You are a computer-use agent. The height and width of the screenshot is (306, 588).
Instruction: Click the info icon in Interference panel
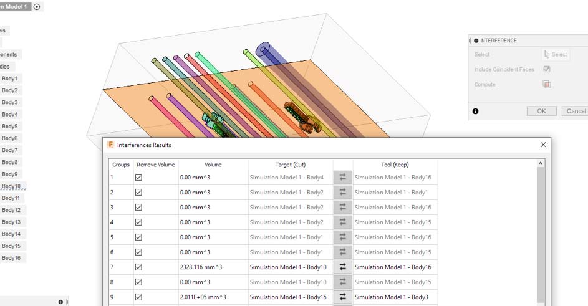pyautogui.click(x=476, y=111)
